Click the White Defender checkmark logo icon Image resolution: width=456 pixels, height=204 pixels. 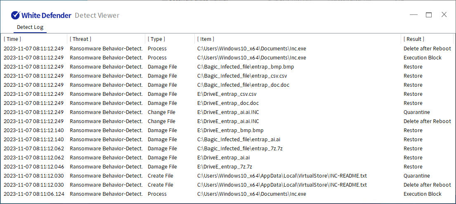[15, 15]
